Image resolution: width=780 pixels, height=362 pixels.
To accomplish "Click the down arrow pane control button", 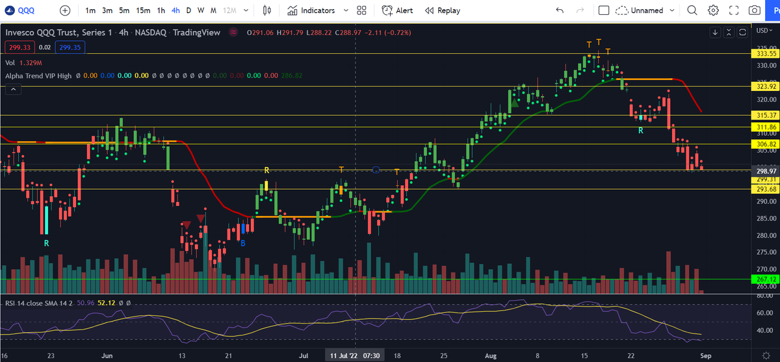I will (x=715, y=32).
